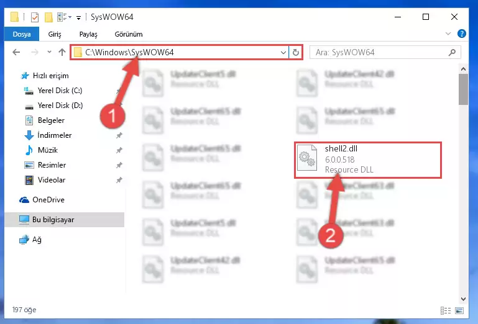Click the pin icon next to Resimler
The image size is (478, 324).
(119, 165)
